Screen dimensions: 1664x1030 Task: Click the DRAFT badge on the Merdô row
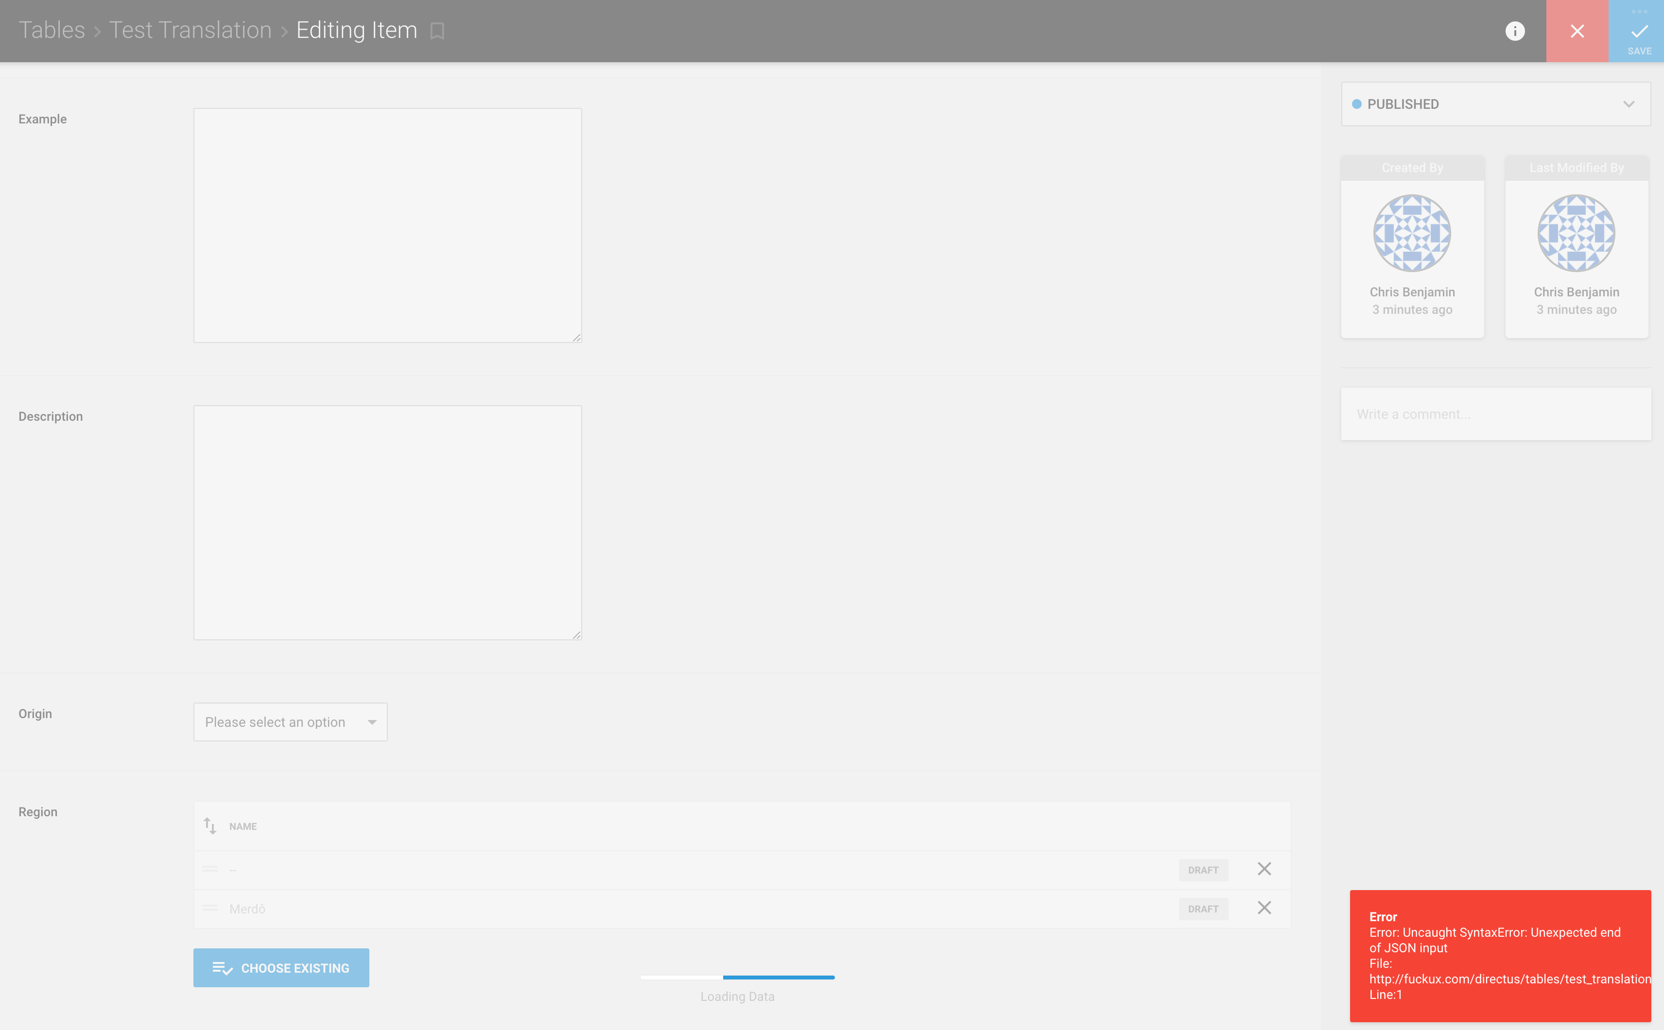[1203, 909]
